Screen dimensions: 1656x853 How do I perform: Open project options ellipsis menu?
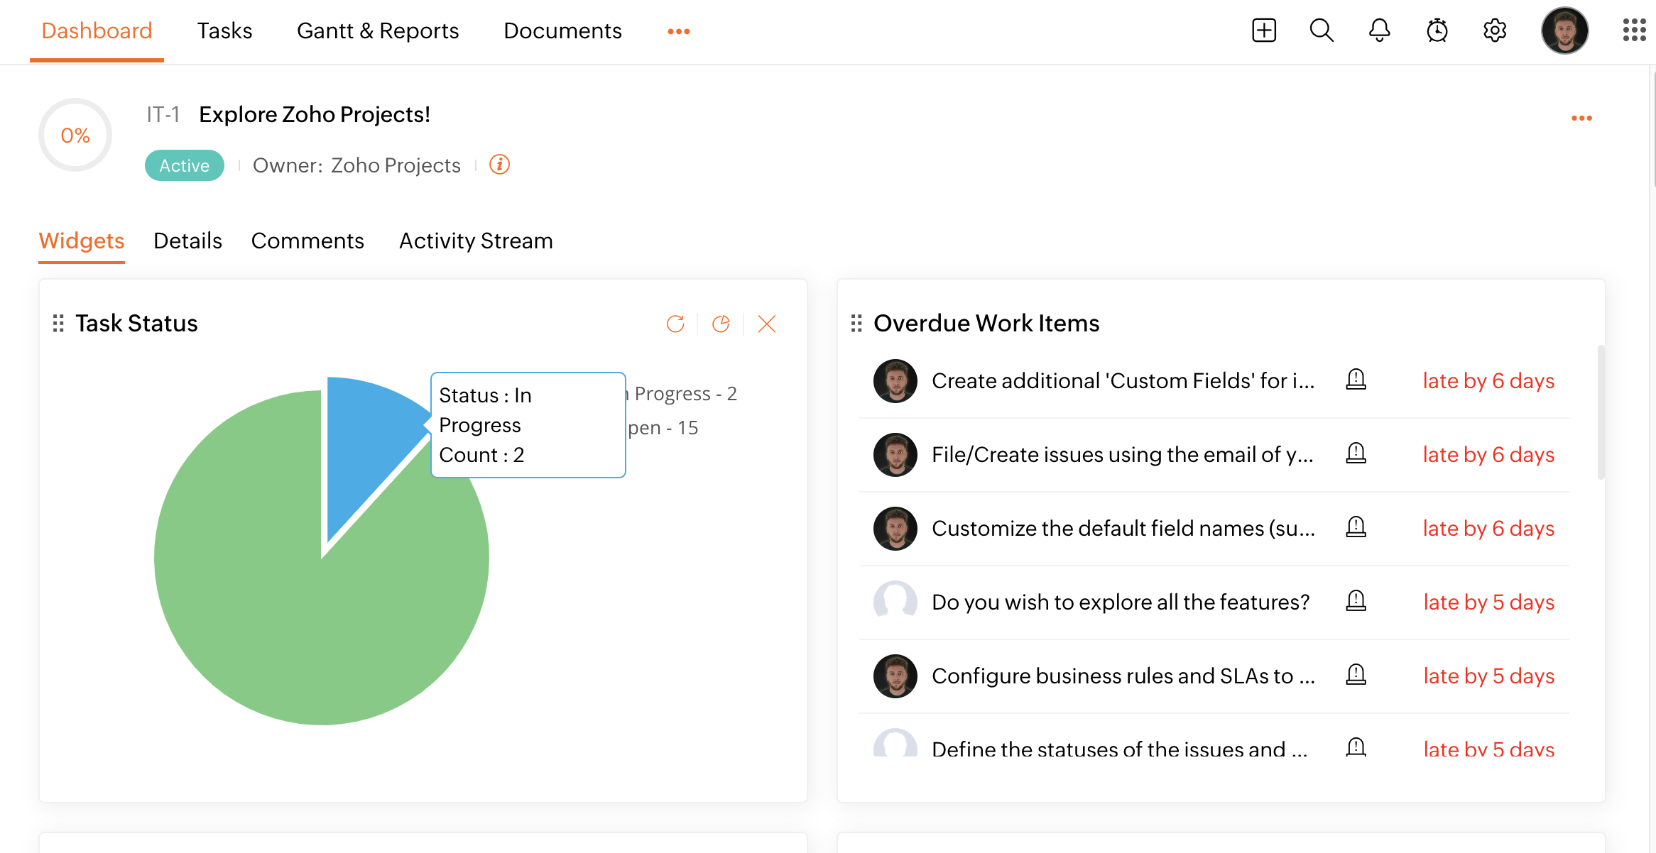tap(1581, 118)
